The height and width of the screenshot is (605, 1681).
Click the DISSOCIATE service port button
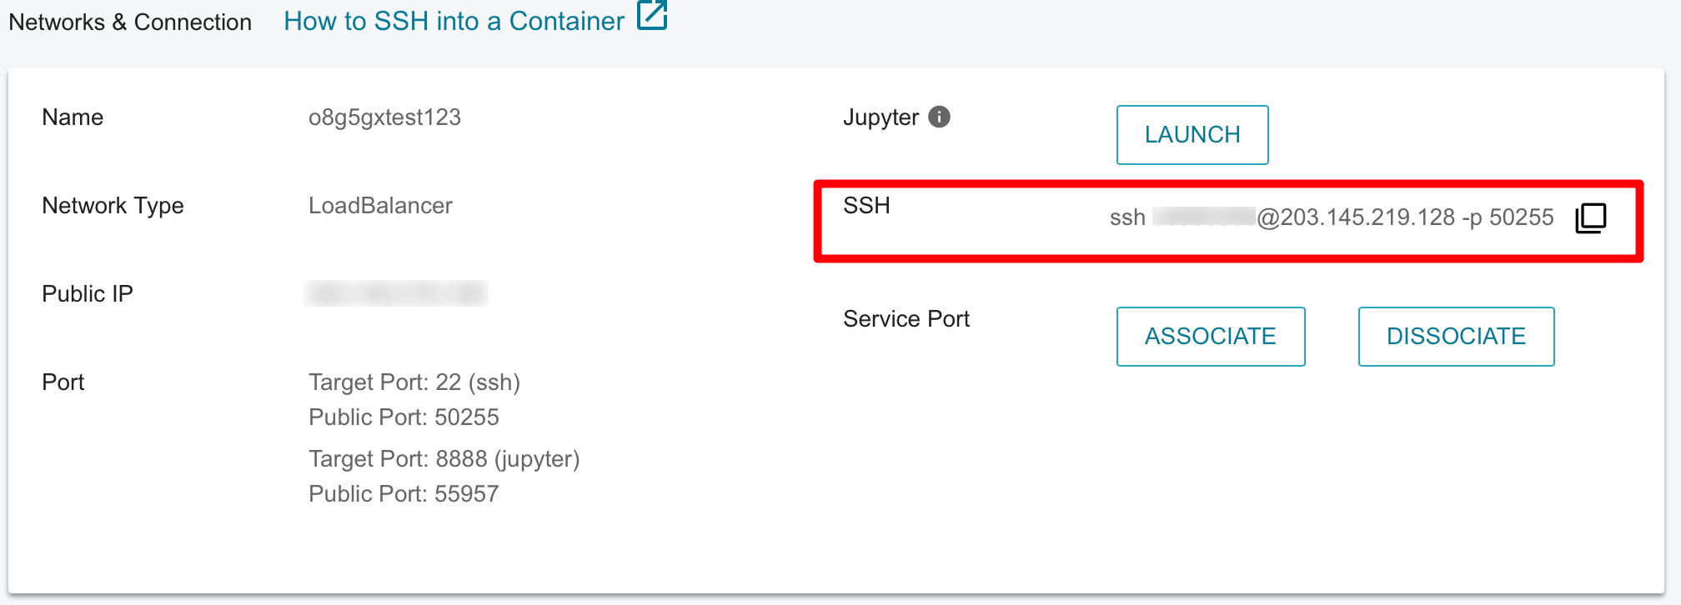click(1456, 337)
